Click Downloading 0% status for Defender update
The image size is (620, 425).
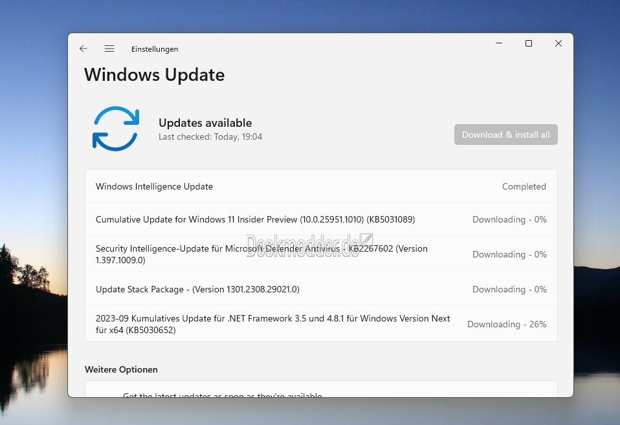(x=509, y=254)
